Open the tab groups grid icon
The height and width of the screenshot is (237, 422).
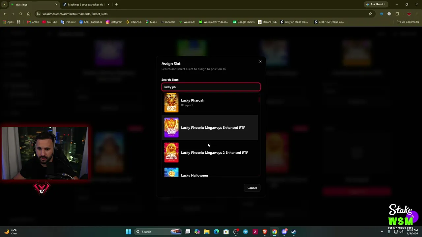click(x=19, y=22)
